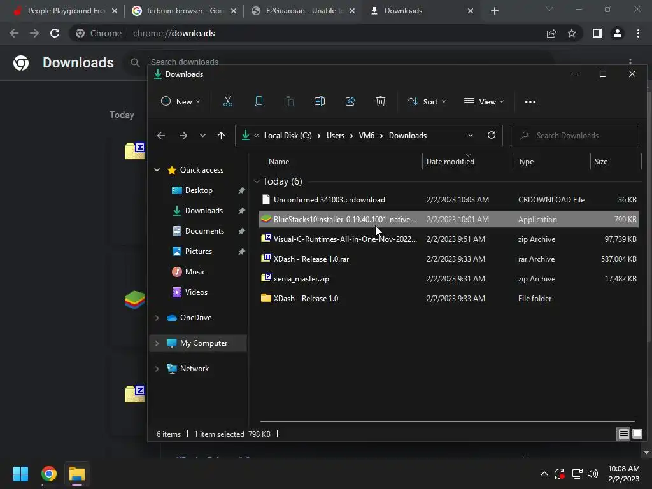The width and height of the screenshot is (652, 489).
Task: Switch to details view icon in status bar
Action: coord(624,434)
